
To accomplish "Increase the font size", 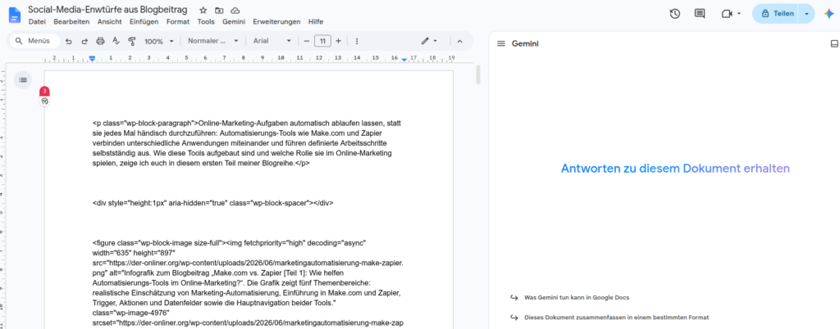I will click(338, 41).
